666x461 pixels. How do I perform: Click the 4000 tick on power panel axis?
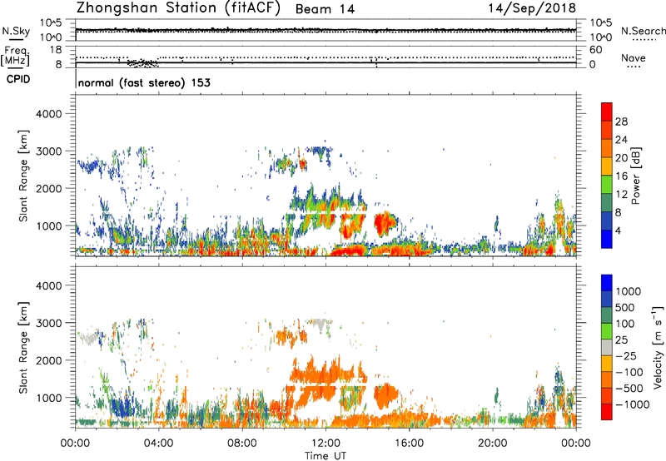pyautogui.click(x=48, y=114)
